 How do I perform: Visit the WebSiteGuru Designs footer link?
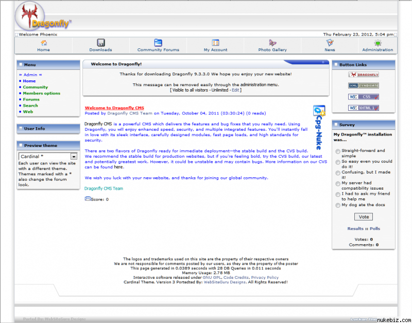coord(225,282)
